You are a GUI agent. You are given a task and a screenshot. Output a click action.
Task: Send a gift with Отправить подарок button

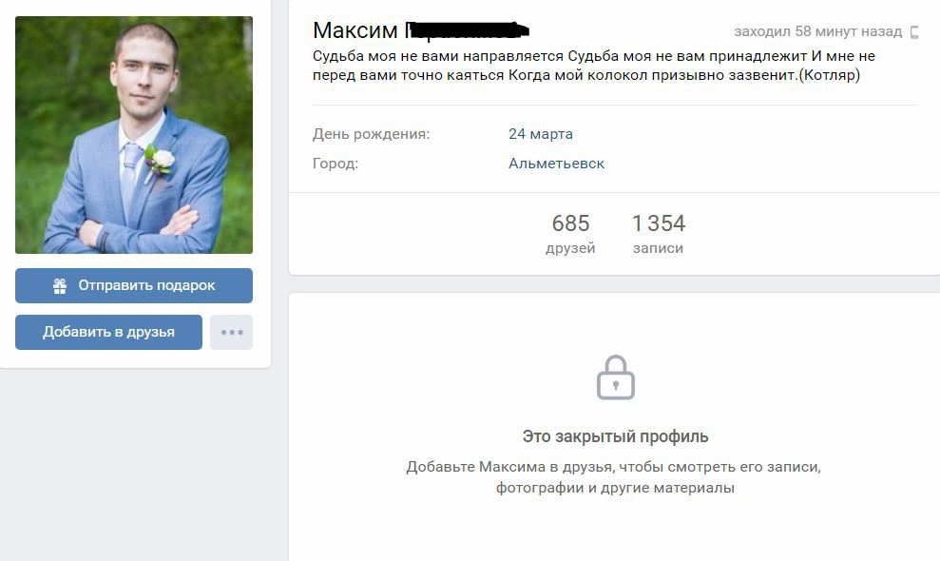pyautogui.click(x=134, y=285)
